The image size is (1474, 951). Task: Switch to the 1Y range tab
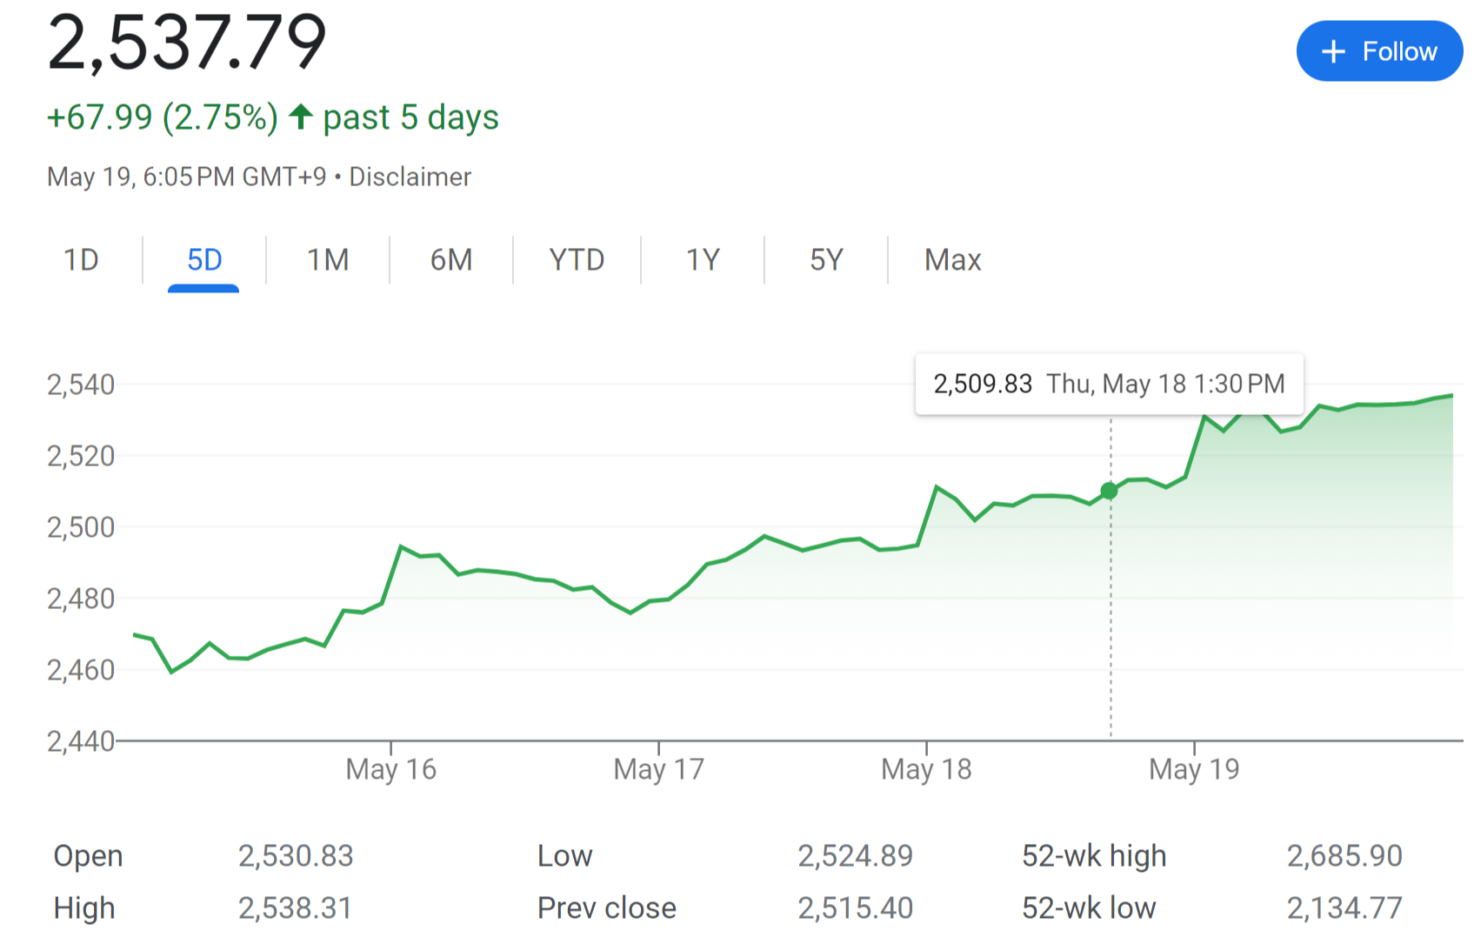(x=703, y=259)
